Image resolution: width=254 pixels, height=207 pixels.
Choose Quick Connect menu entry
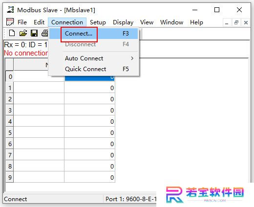click(x=94, y=69)
